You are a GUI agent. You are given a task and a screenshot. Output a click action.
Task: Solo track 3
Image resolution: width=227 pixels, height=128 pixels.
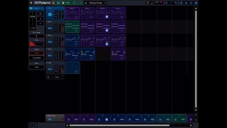coord(56,39)
